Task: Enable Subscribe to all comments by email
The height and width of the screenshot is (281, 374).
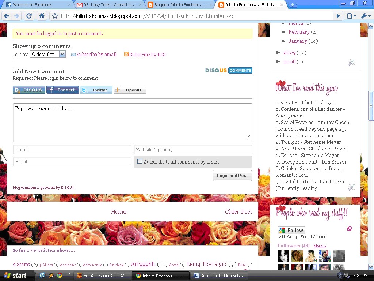Action: [140, 161]
